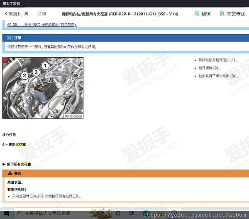
Task: Click the Cortana circle on taskbar
Action: tap(118, 213)
